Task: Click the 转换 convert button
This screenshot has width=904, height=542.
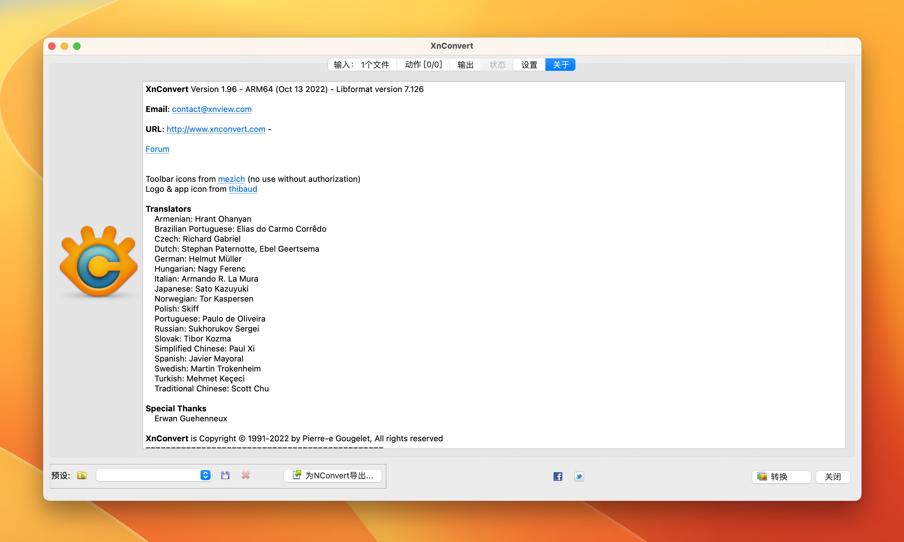Action: [x=781, y=477]
